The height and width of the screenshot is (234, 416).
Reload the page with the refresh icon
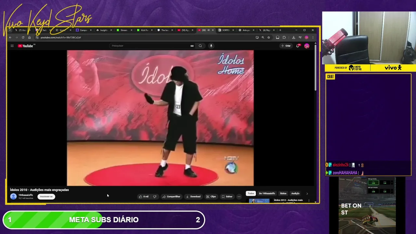[x=23, y=37]
